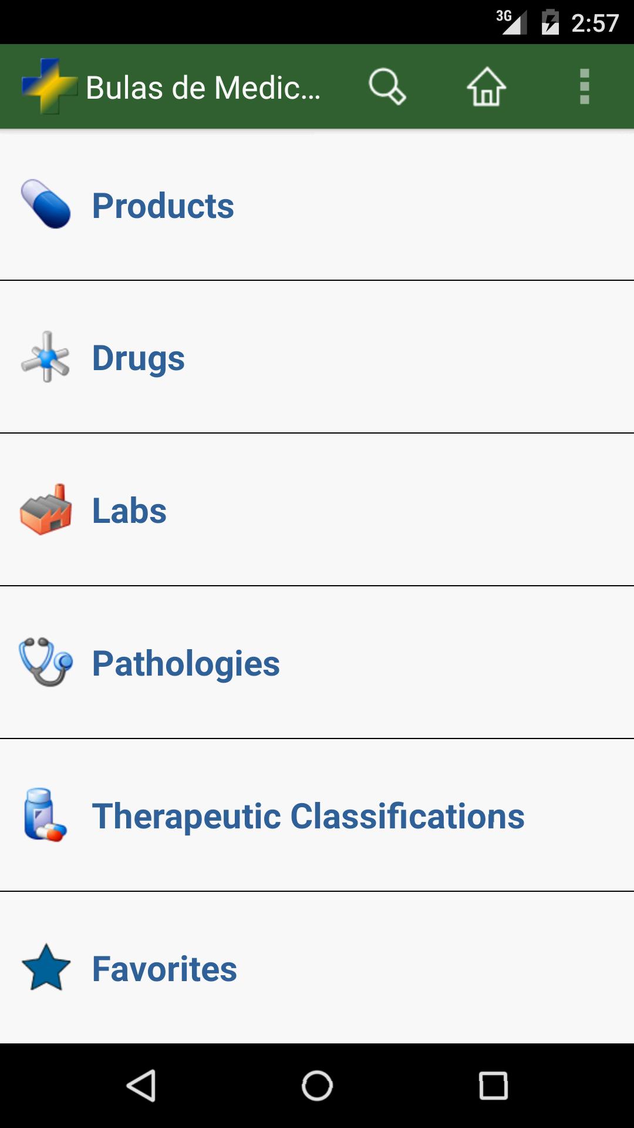Viewport: 634px width, 1128px height.
Task: Tap the blue star icon
Action: (x=46, y=968)
